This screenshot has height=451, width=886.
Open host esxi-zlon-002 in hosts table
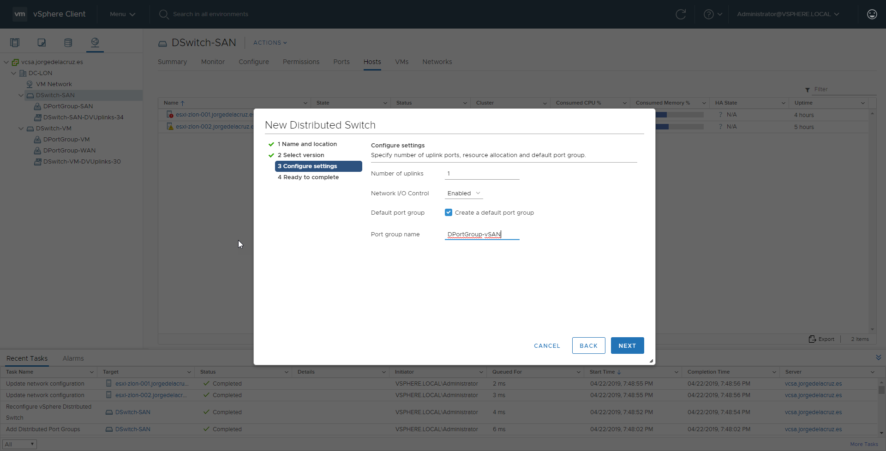click(215, 127)
